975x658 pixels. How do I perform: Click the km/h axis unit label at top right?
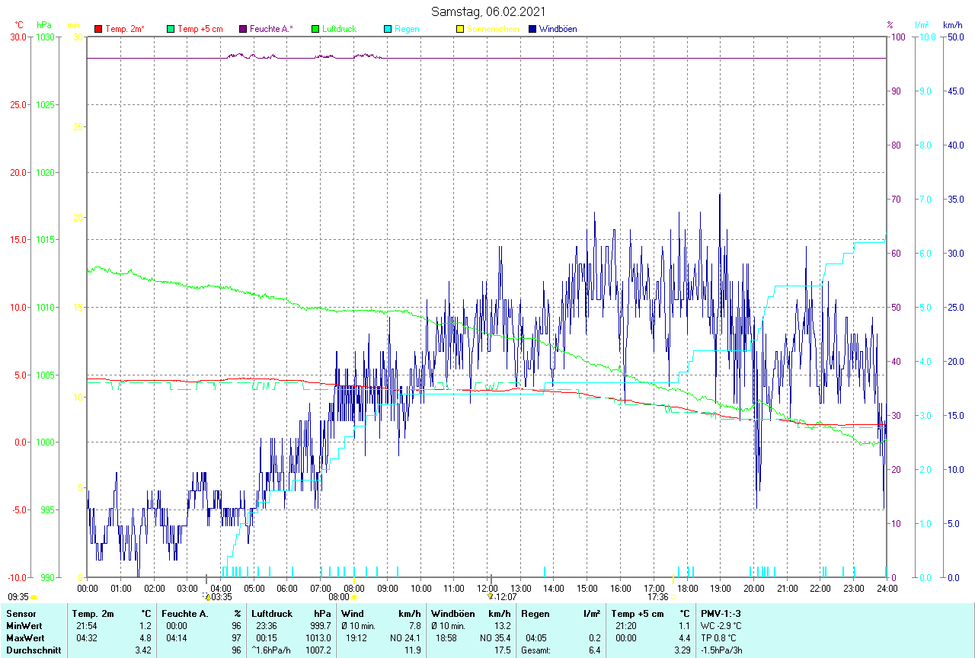tap(952, 25)
